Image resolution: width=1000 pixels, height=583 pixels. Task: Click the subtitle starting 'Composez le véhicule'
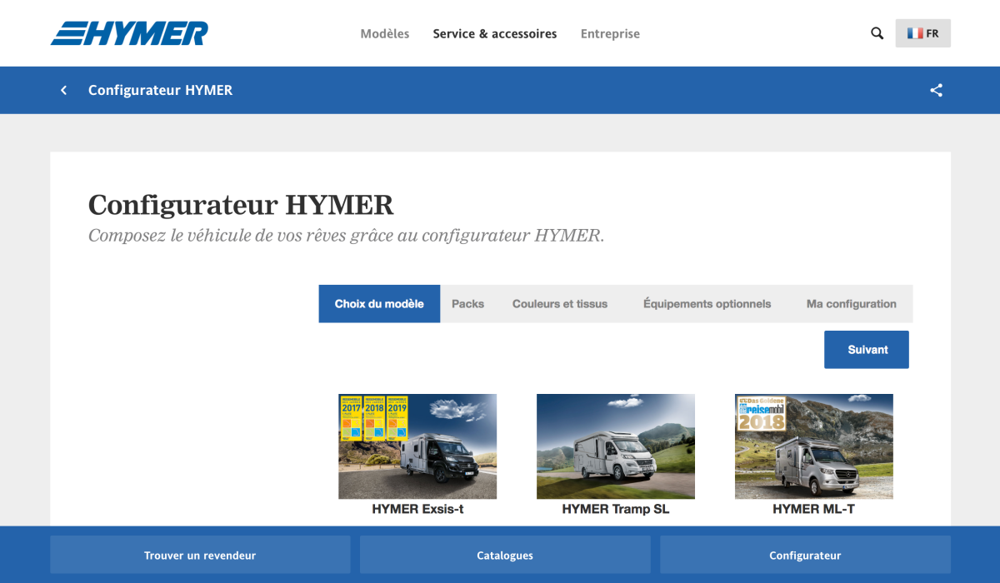(346, 236)
